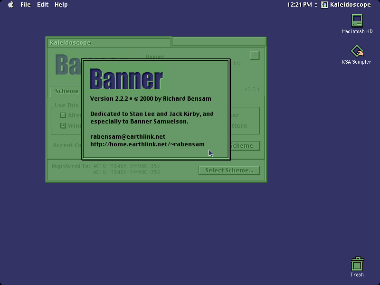Click the question mark help button in Kaleidoscope window
The width and height of the screenshot is (380, 285).
pos(255,56)
